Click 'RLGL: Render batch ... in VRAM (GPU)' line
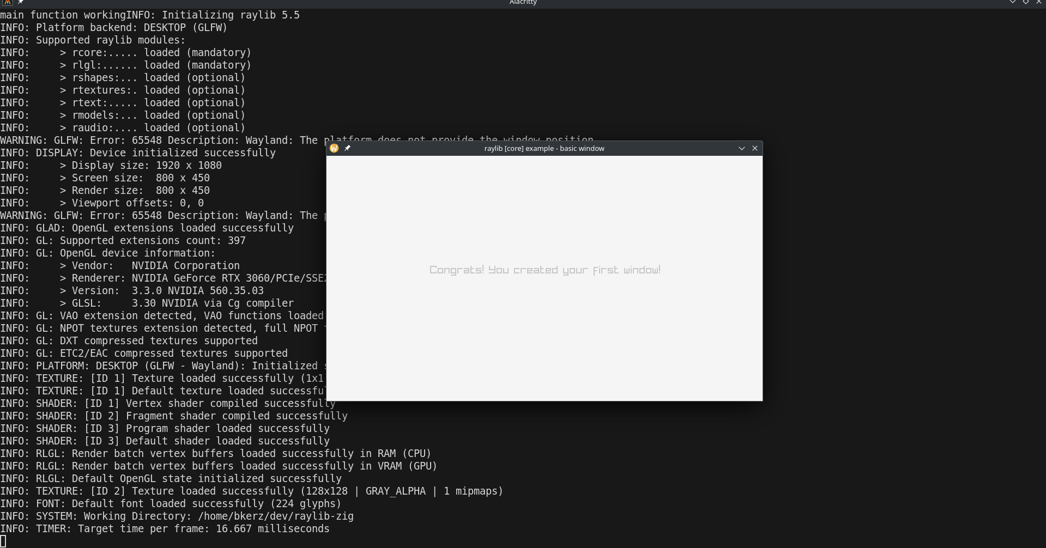1046x548 pixels. point(219,466)
